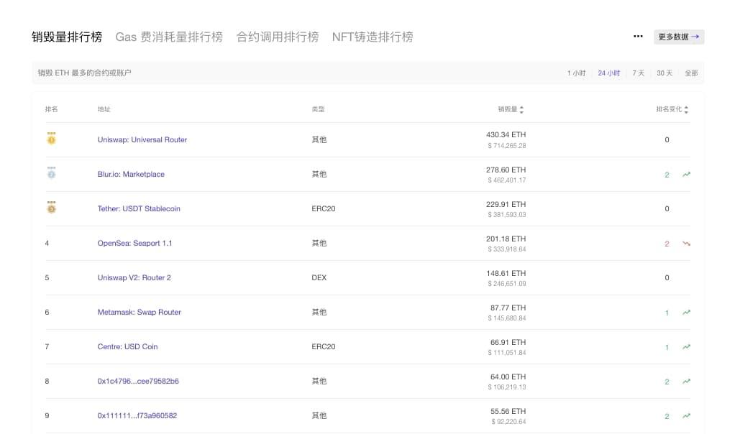The height and width of the screenshot is (434, 740).
Task: Select the 全部 time range option
Action: [x=691, y=73]
